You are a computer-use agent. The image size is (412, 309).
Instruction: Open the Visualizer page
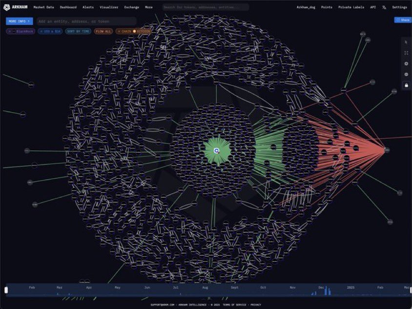click(x=109, y=7)
